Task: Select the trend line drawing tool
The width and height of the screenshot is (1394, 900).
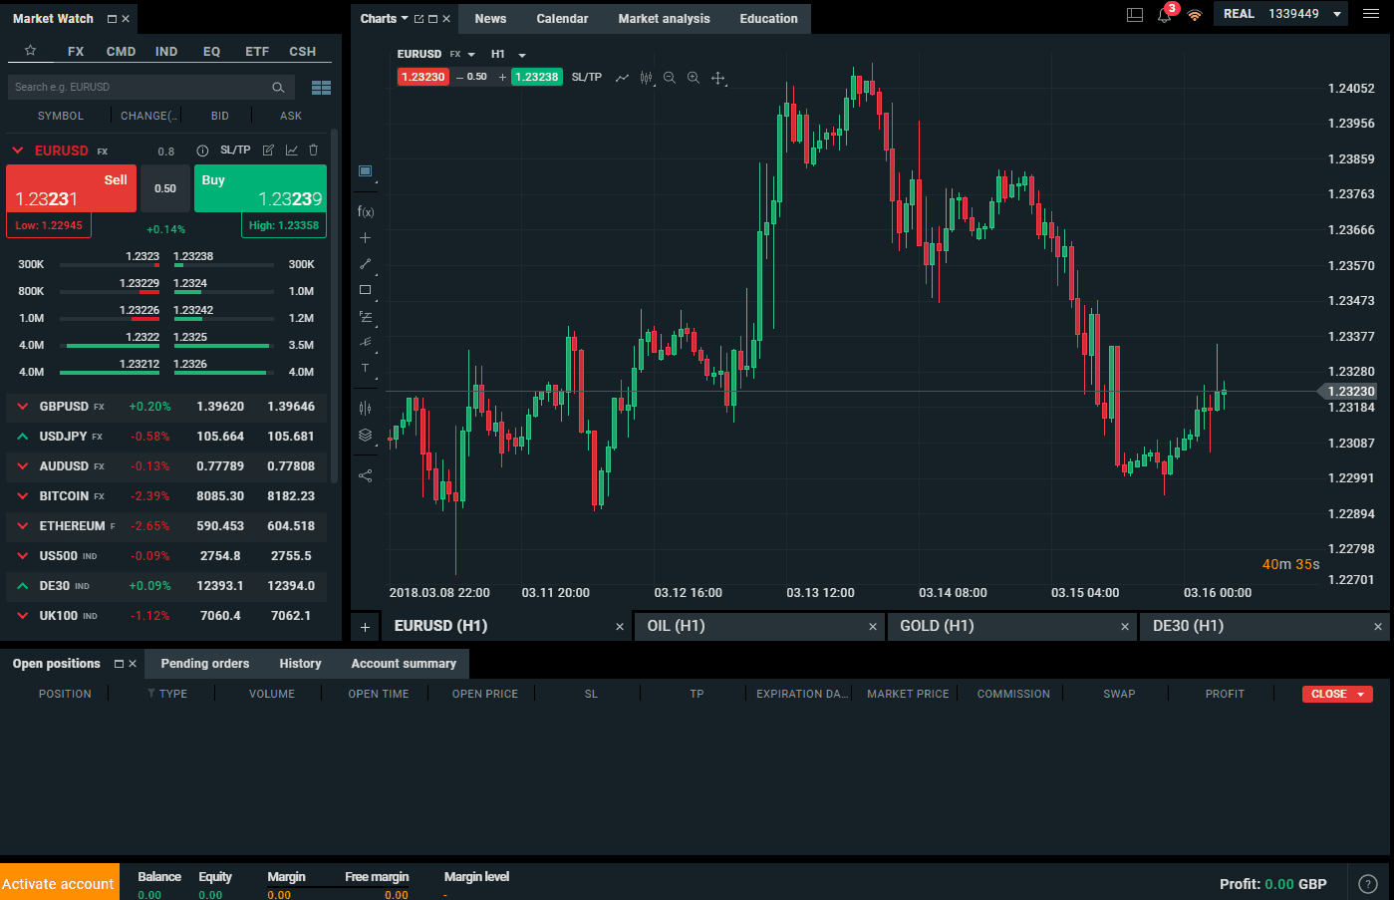Action: (x=365, y=263)
